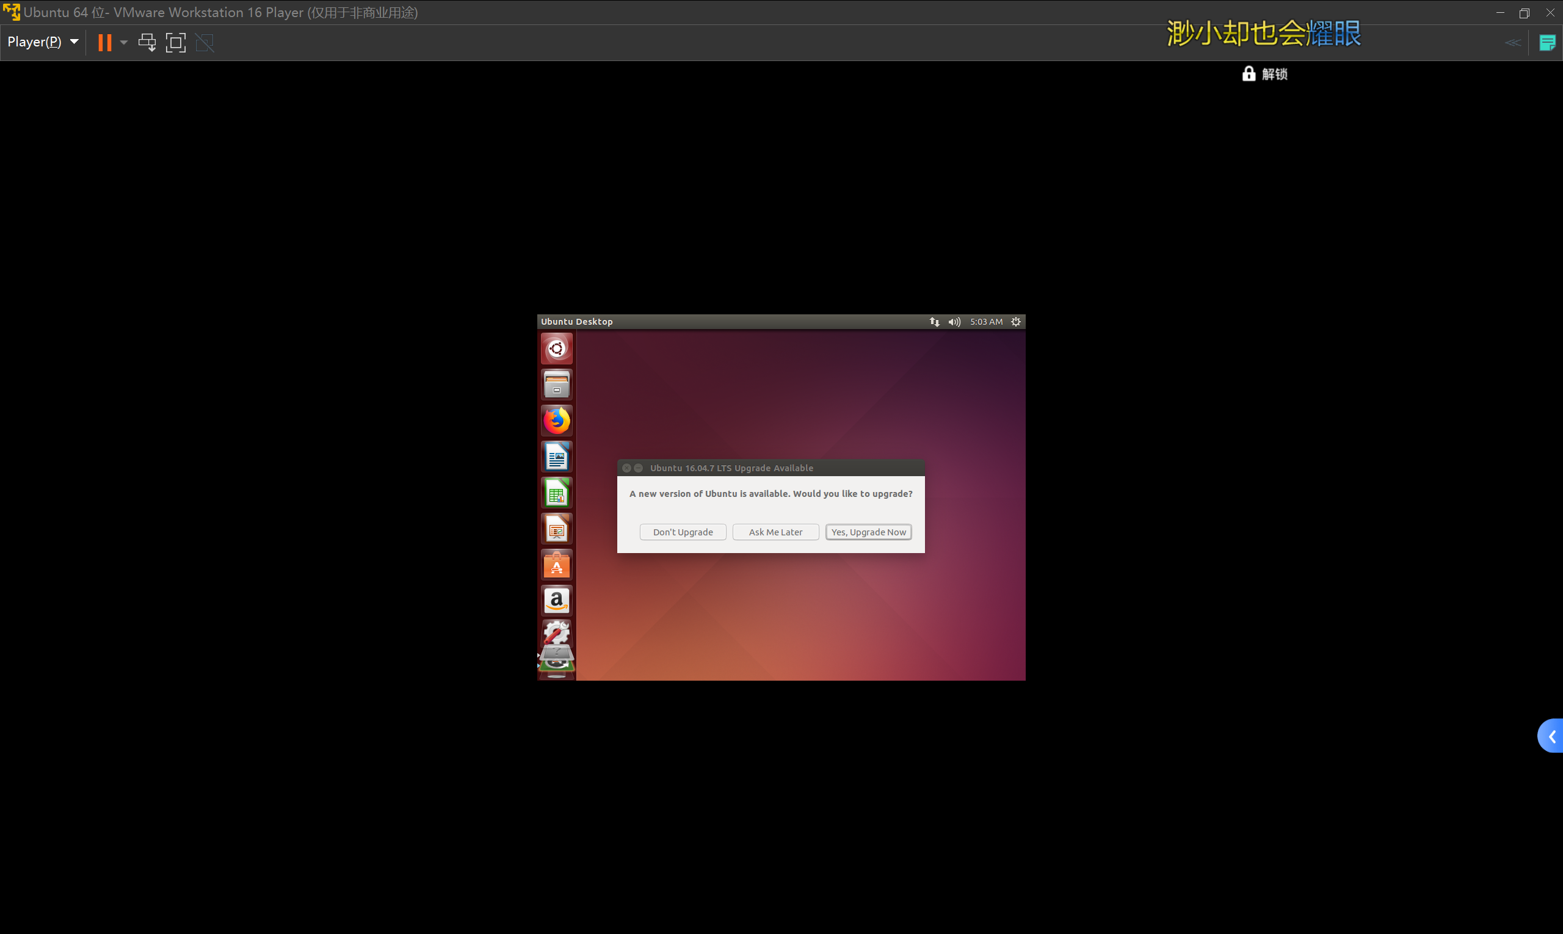Click the network connection indicator

point(934,322)
